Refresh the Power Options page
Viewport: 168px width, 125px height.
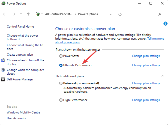(x=120, y=14)
